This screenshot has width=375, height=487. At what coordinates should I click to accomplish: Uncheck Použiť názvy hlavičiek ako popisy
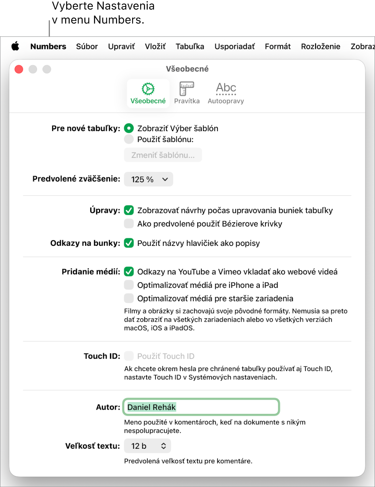tap(128, 243)
